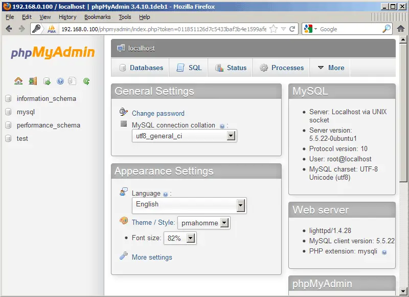Click the performance_schema database icon
409x297 pixels.
coord(8,125)
